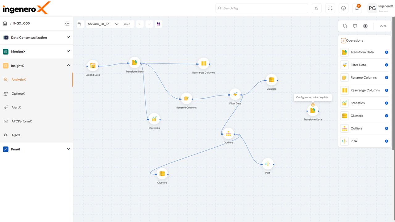Show info for PCA operation
Image resolution: width=395 pixels, height=222 pixels.
(387, 141)
